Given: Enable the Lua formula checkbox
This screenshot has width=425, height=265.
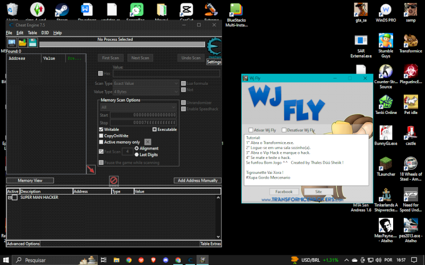Looking at the screenshot, I should 183,83.
